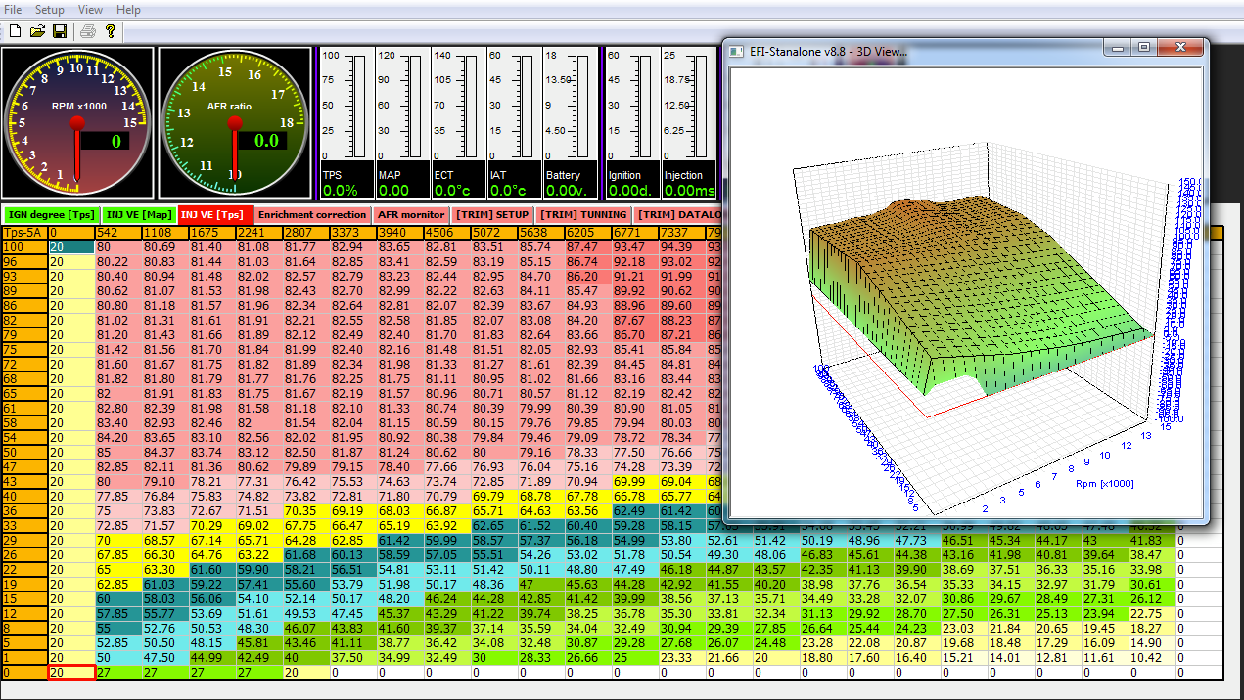This screenshot has height=700, width=1244.
Task: Select the 6205 RPM column header
Action: [x=588, y=234]
